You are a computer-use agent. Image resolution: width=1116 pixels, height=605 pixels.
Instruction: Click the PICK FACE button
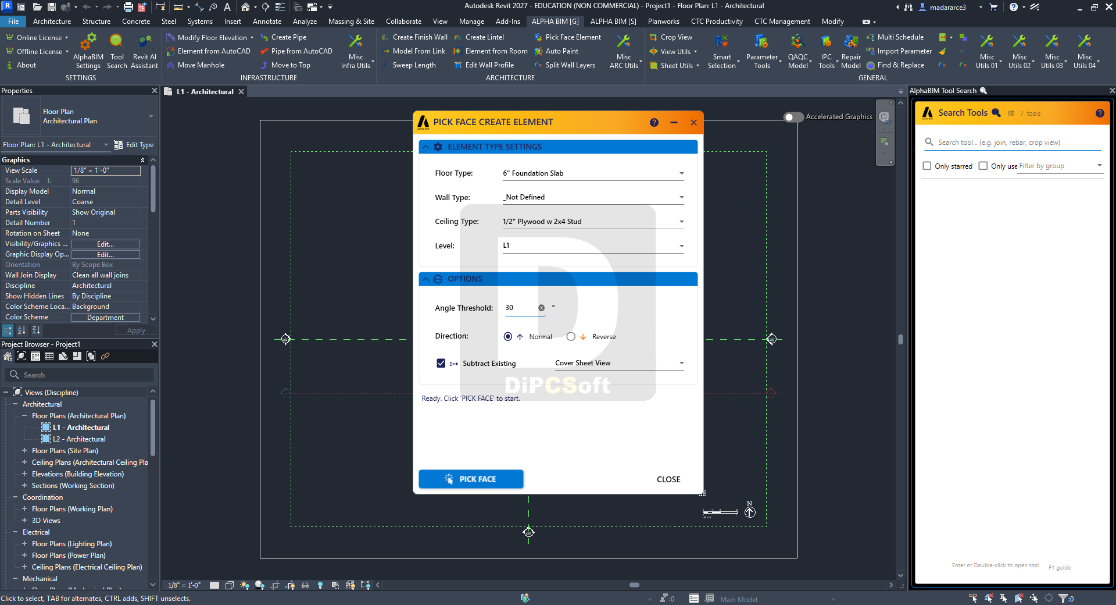(471, 479)
